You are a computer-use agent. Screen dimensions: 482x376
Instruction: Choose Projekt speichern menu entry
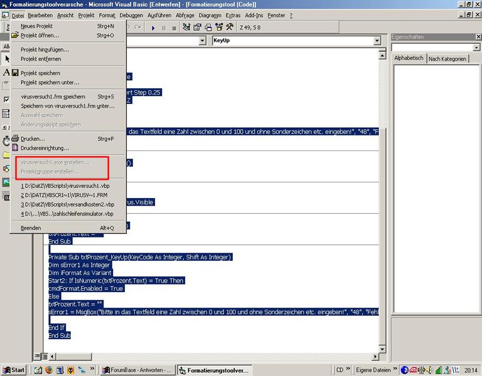(x=68, y=73)
